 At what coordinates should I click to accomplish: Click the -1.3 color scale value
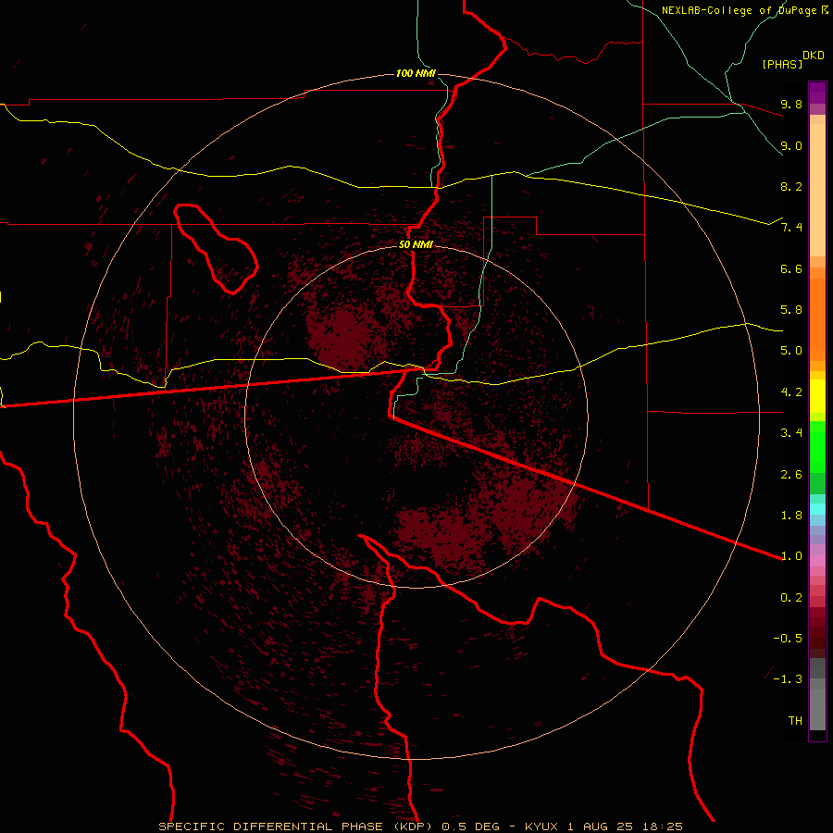[788, 679]
